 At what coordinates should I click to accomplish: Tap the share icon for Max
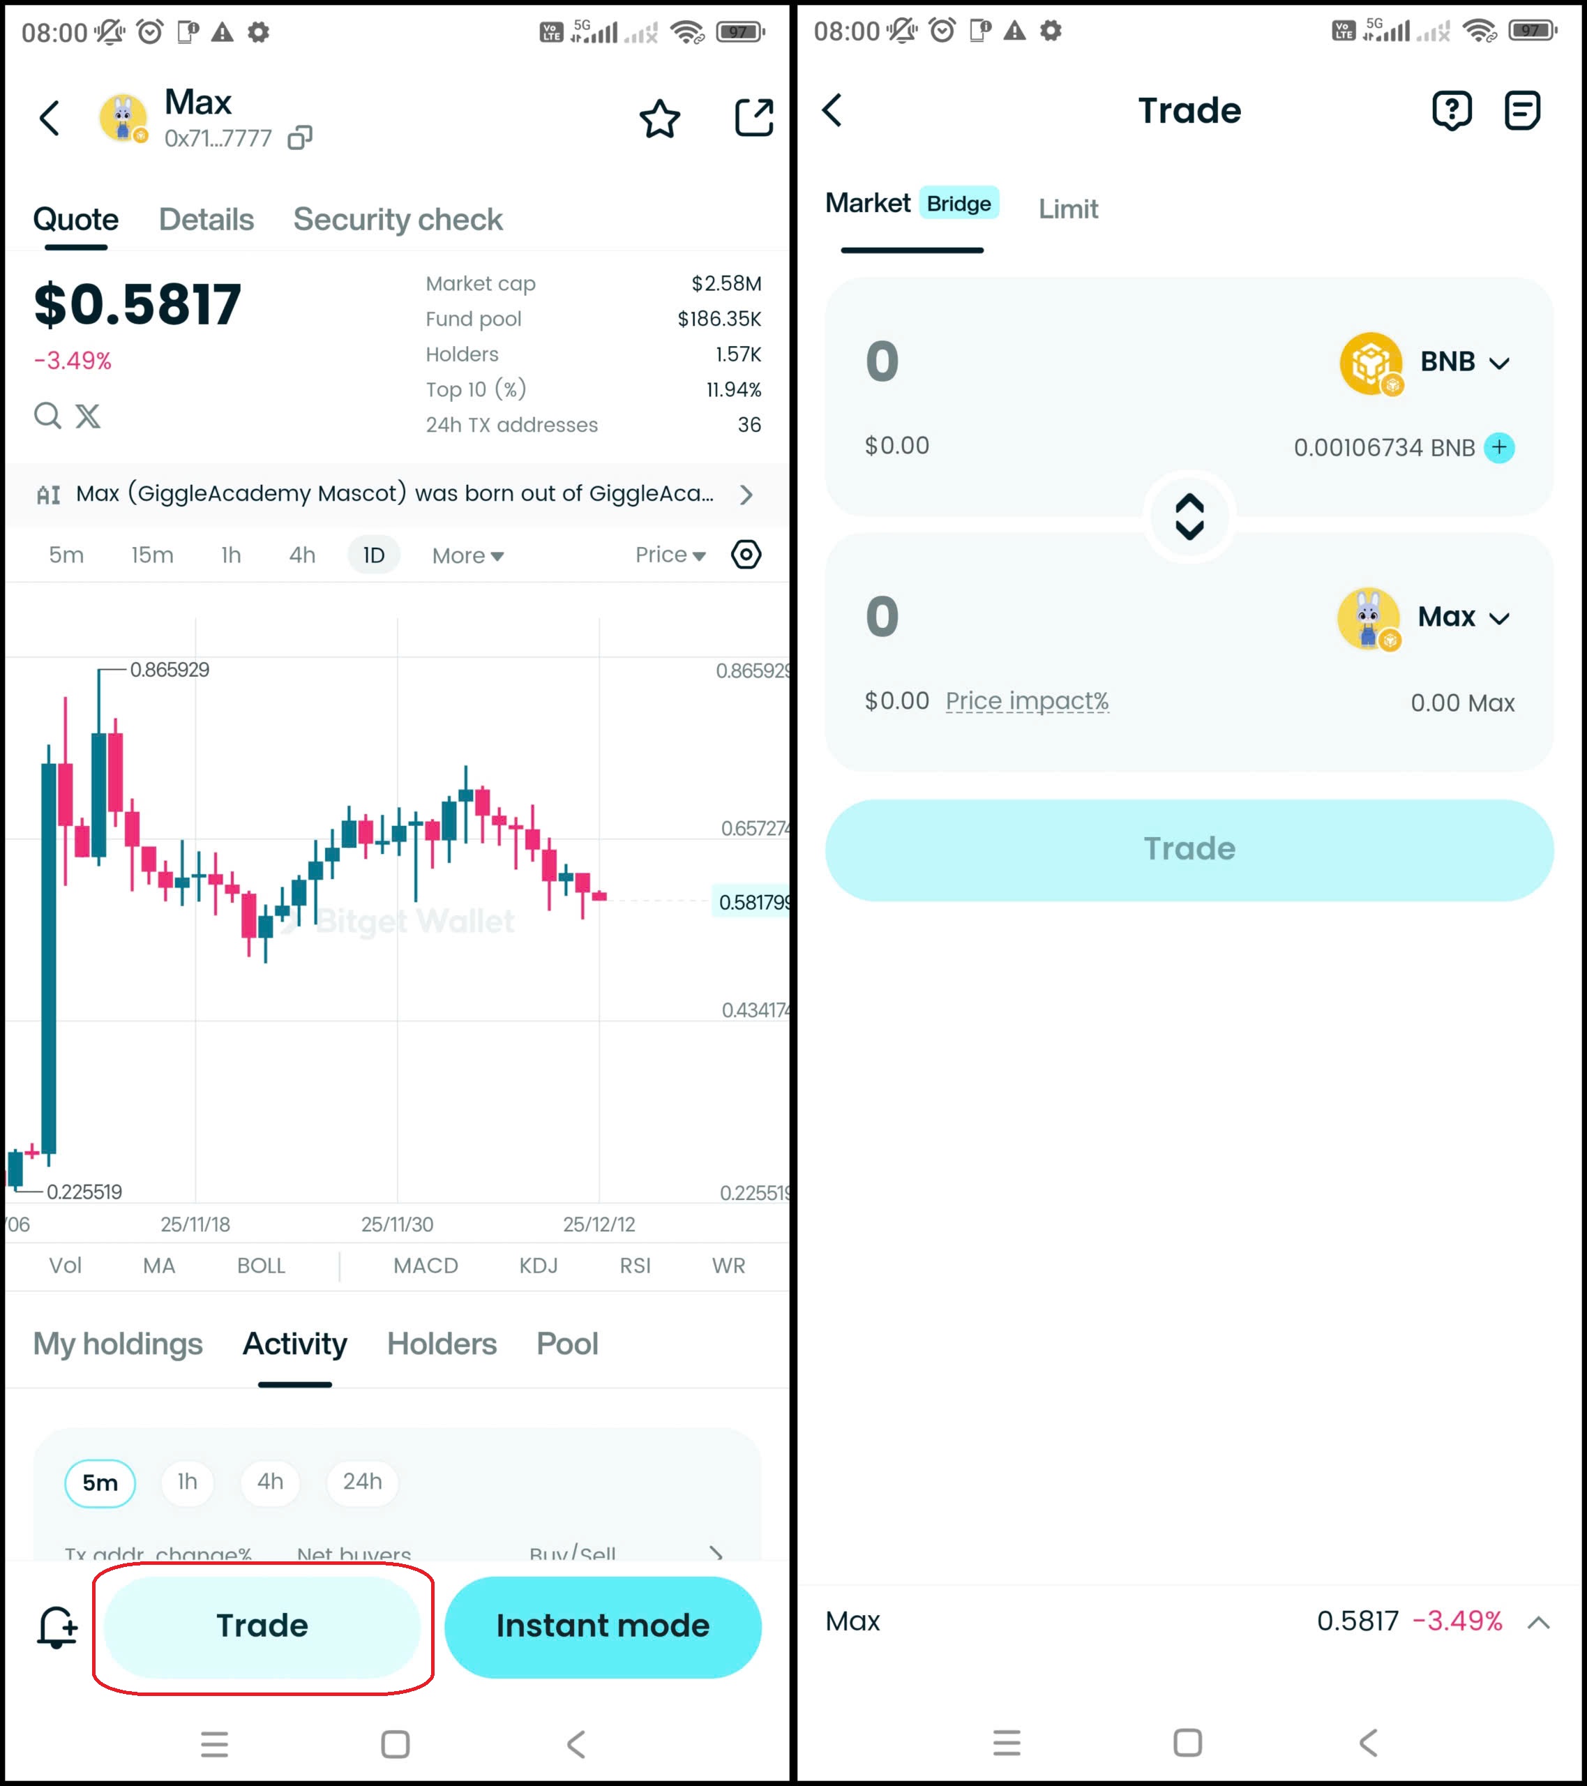tap(753, 117)
